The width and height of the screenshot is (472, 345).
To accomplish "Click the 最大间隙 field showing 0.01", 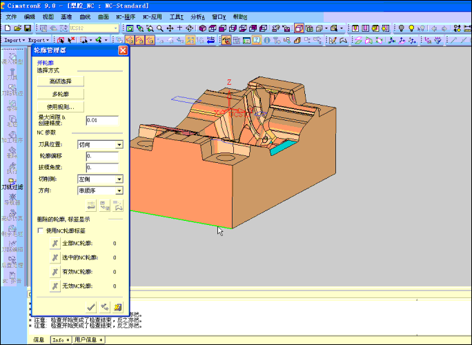I will 102,121.
